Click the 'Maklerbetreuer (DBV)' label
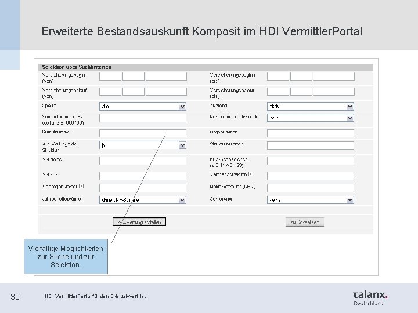 (232, 187)
